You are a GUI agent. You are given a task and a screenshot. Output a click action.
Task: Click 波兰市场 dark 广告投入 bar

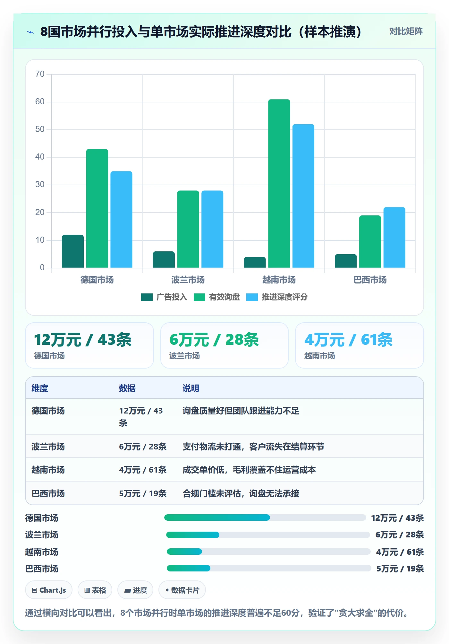pos(164,259)
